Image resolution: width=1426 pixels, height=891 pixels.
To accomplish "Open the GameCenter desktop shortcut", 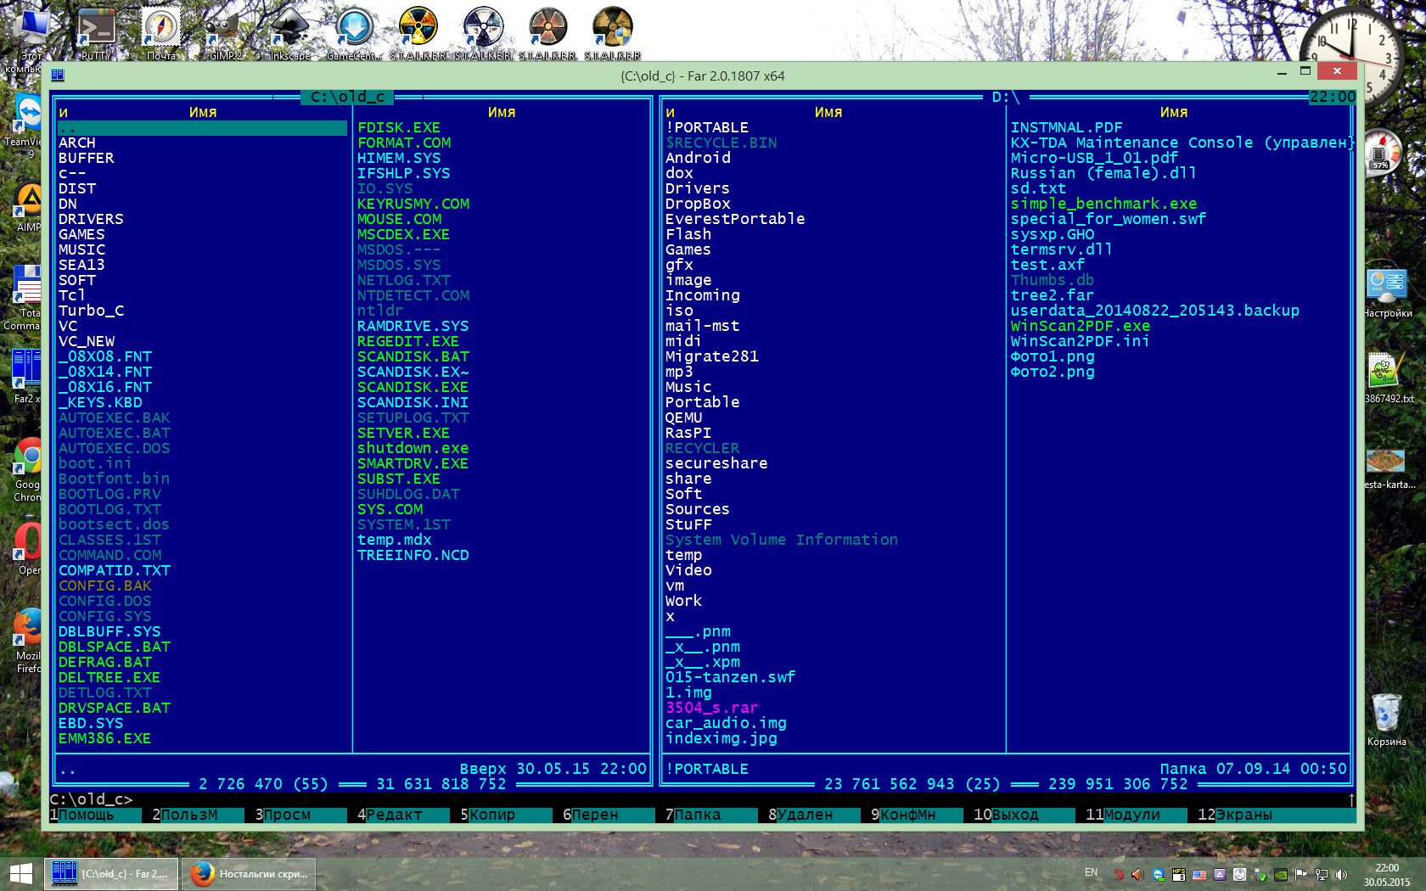I will 354,34.
